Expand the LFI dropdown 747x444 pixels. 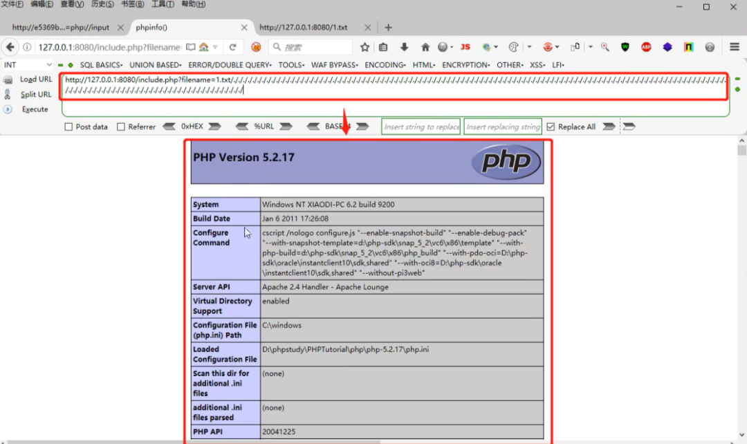(558, 65)
